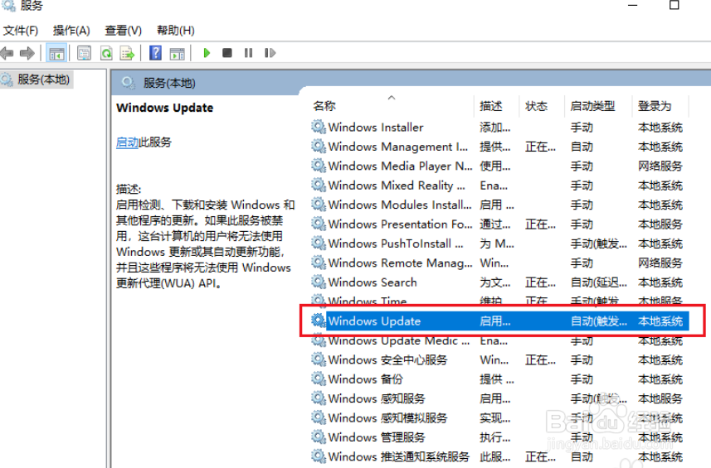The image size is (711, 468).
Task: Select Windows PushToInstall service
Action: click(499, 244)
